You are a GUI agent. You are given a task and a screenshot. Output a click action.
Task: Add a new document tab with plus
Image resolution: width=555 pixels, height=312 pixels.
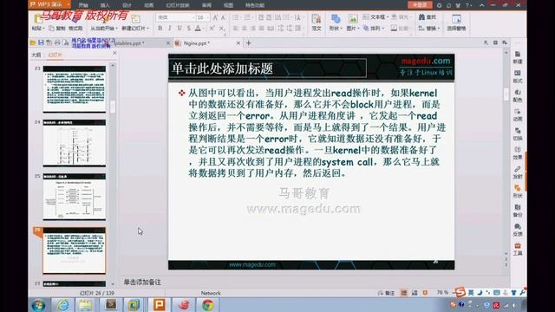coord(249,43)
